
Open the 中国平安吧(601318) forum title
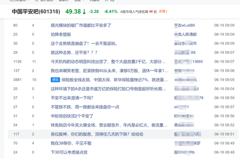pos(36,12)
